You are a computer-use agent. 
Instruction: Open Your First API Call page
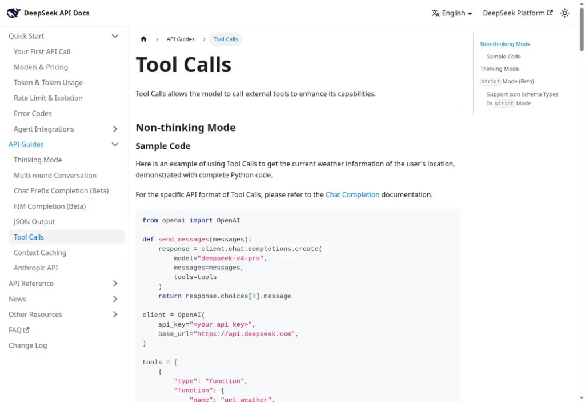42,51
